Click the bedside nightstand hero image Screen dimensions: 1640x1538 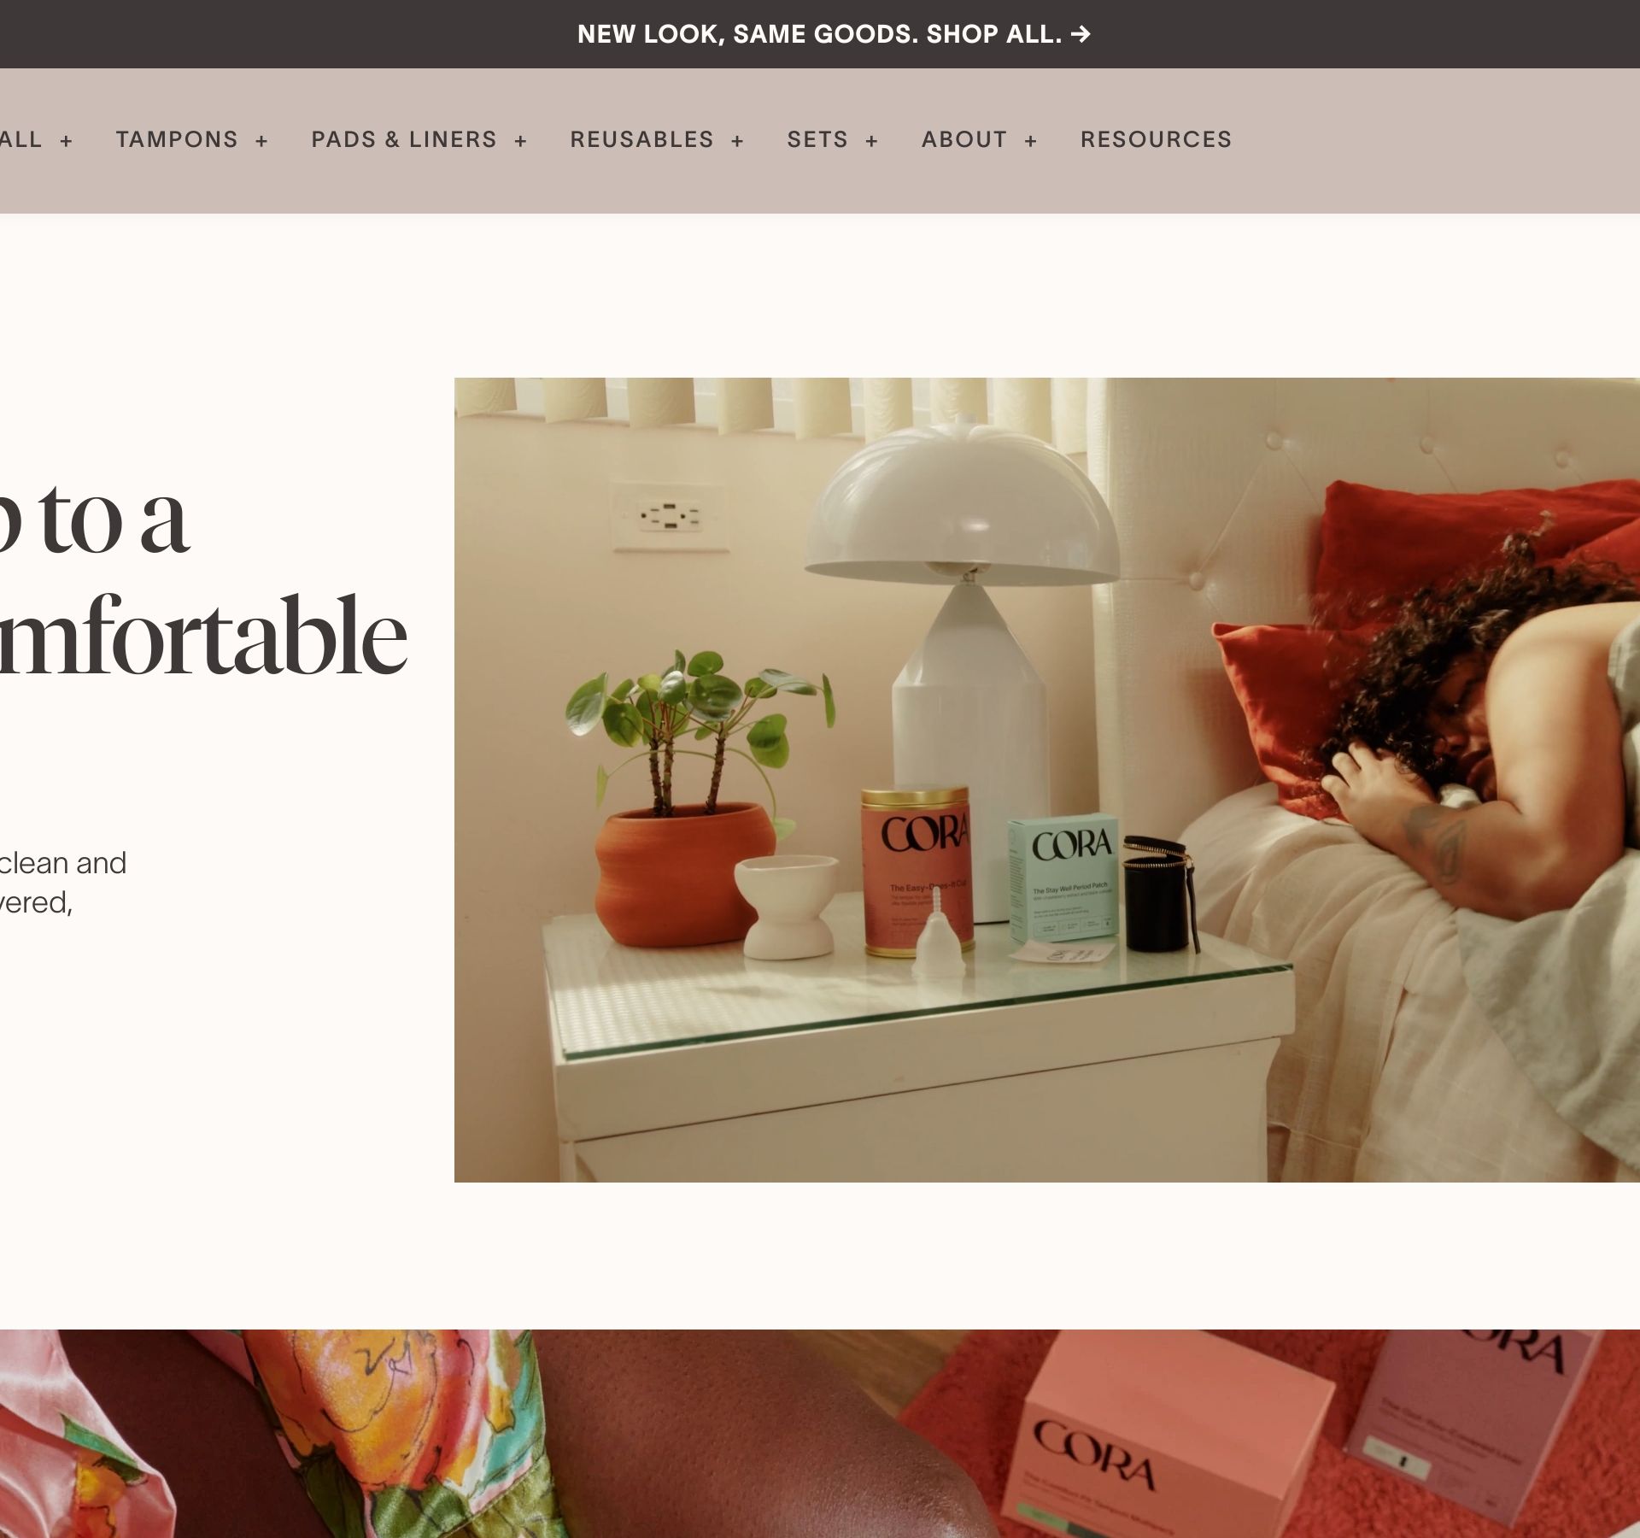point(1047,780)
